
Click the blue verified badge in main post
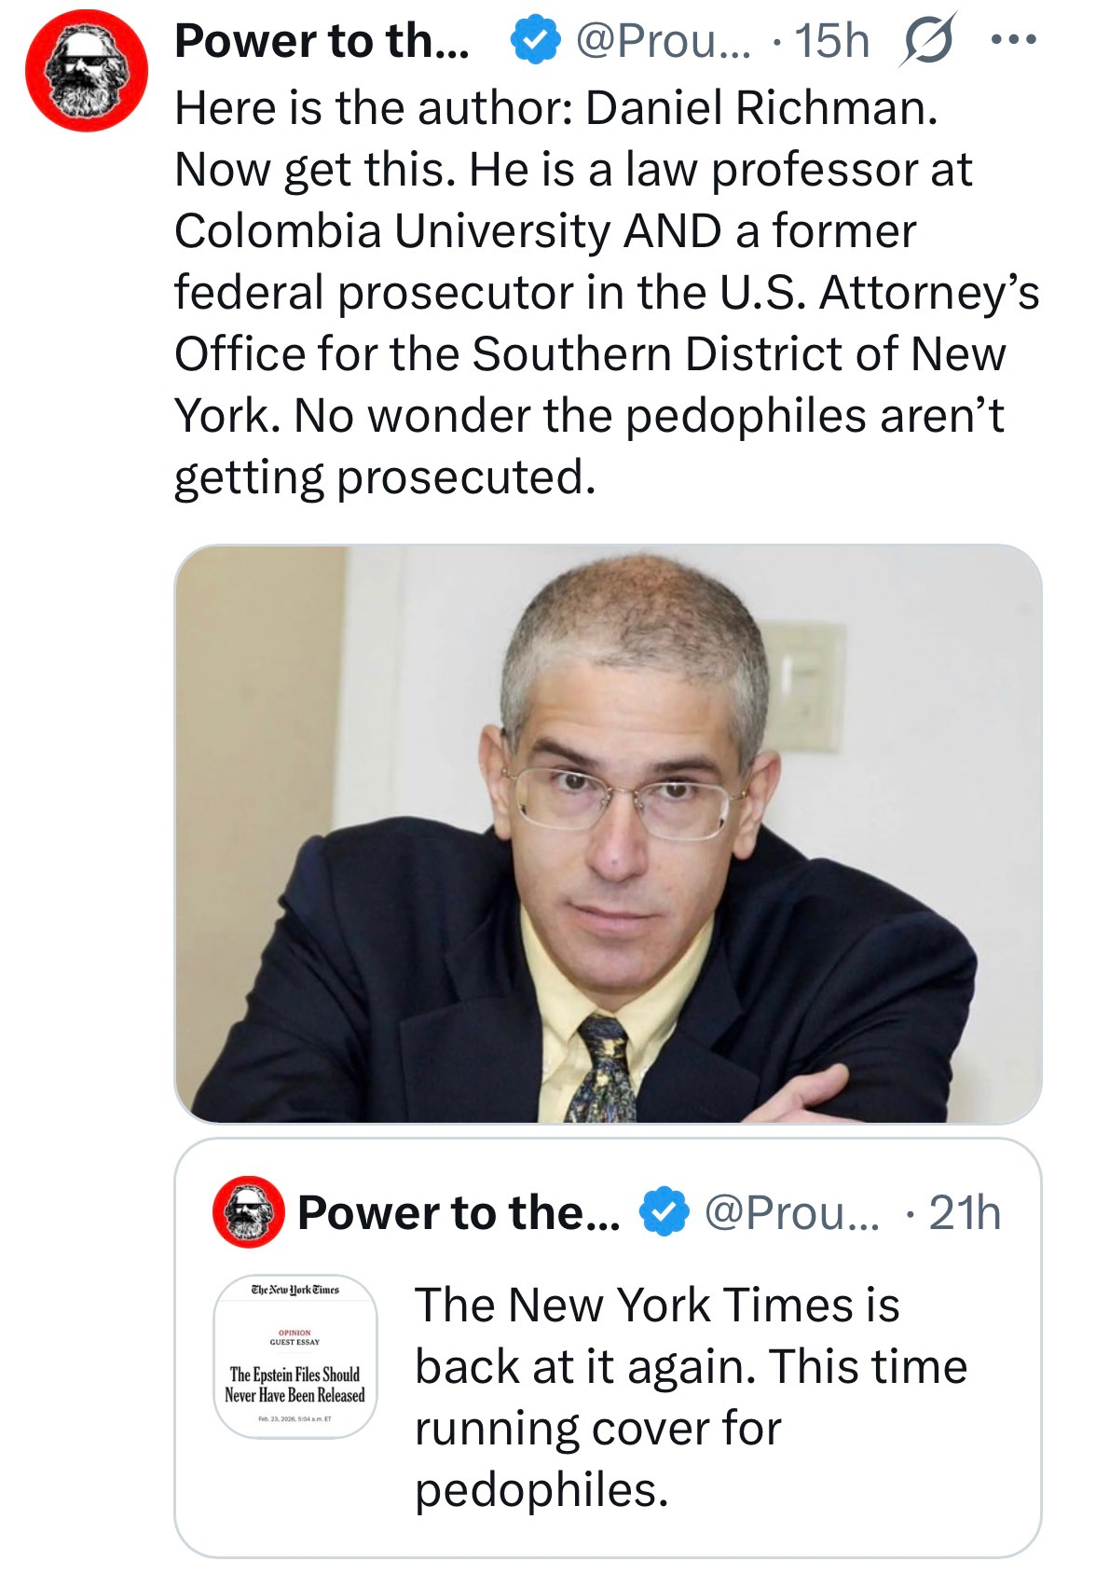534,41
